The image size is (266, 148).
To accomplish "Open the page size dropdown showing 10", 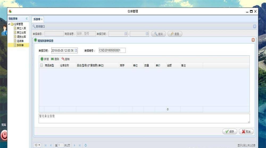I will click(x=37, y=145).
